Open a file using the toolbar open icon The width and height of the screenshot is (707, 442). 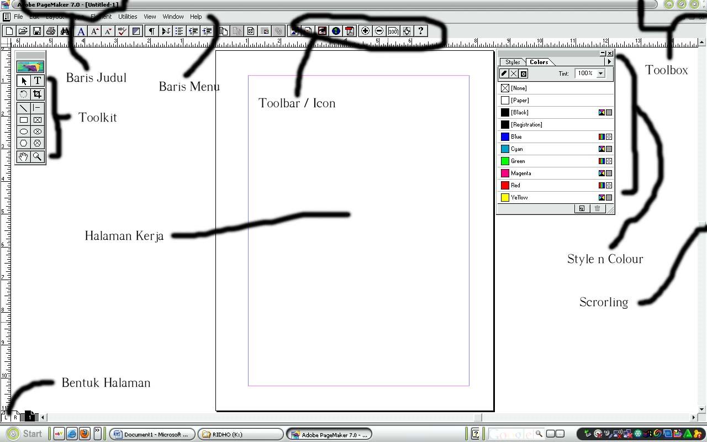click(x=23, y=31)
